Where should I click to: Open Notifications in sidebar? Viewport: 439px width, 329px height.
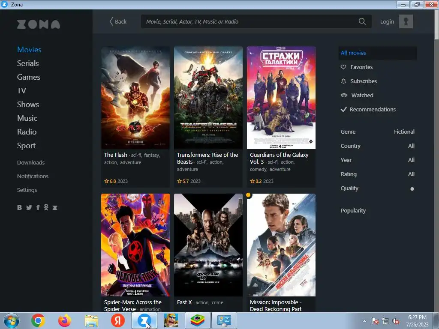pyautogui.click(x=33, y=176)
